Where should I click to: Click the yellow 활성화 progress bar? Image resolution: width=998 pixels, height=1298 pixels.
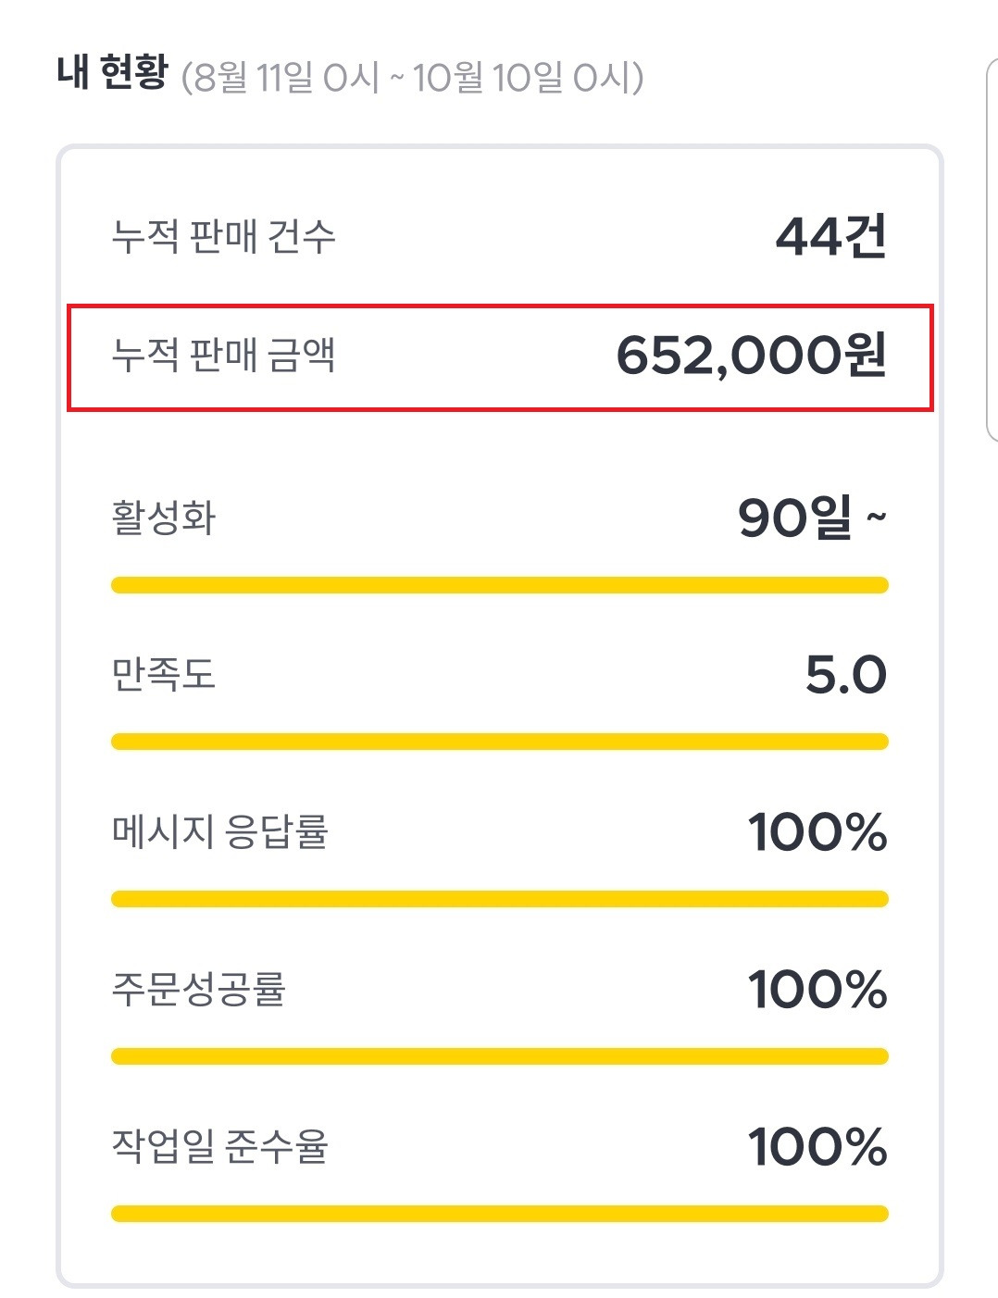[500, 585]
